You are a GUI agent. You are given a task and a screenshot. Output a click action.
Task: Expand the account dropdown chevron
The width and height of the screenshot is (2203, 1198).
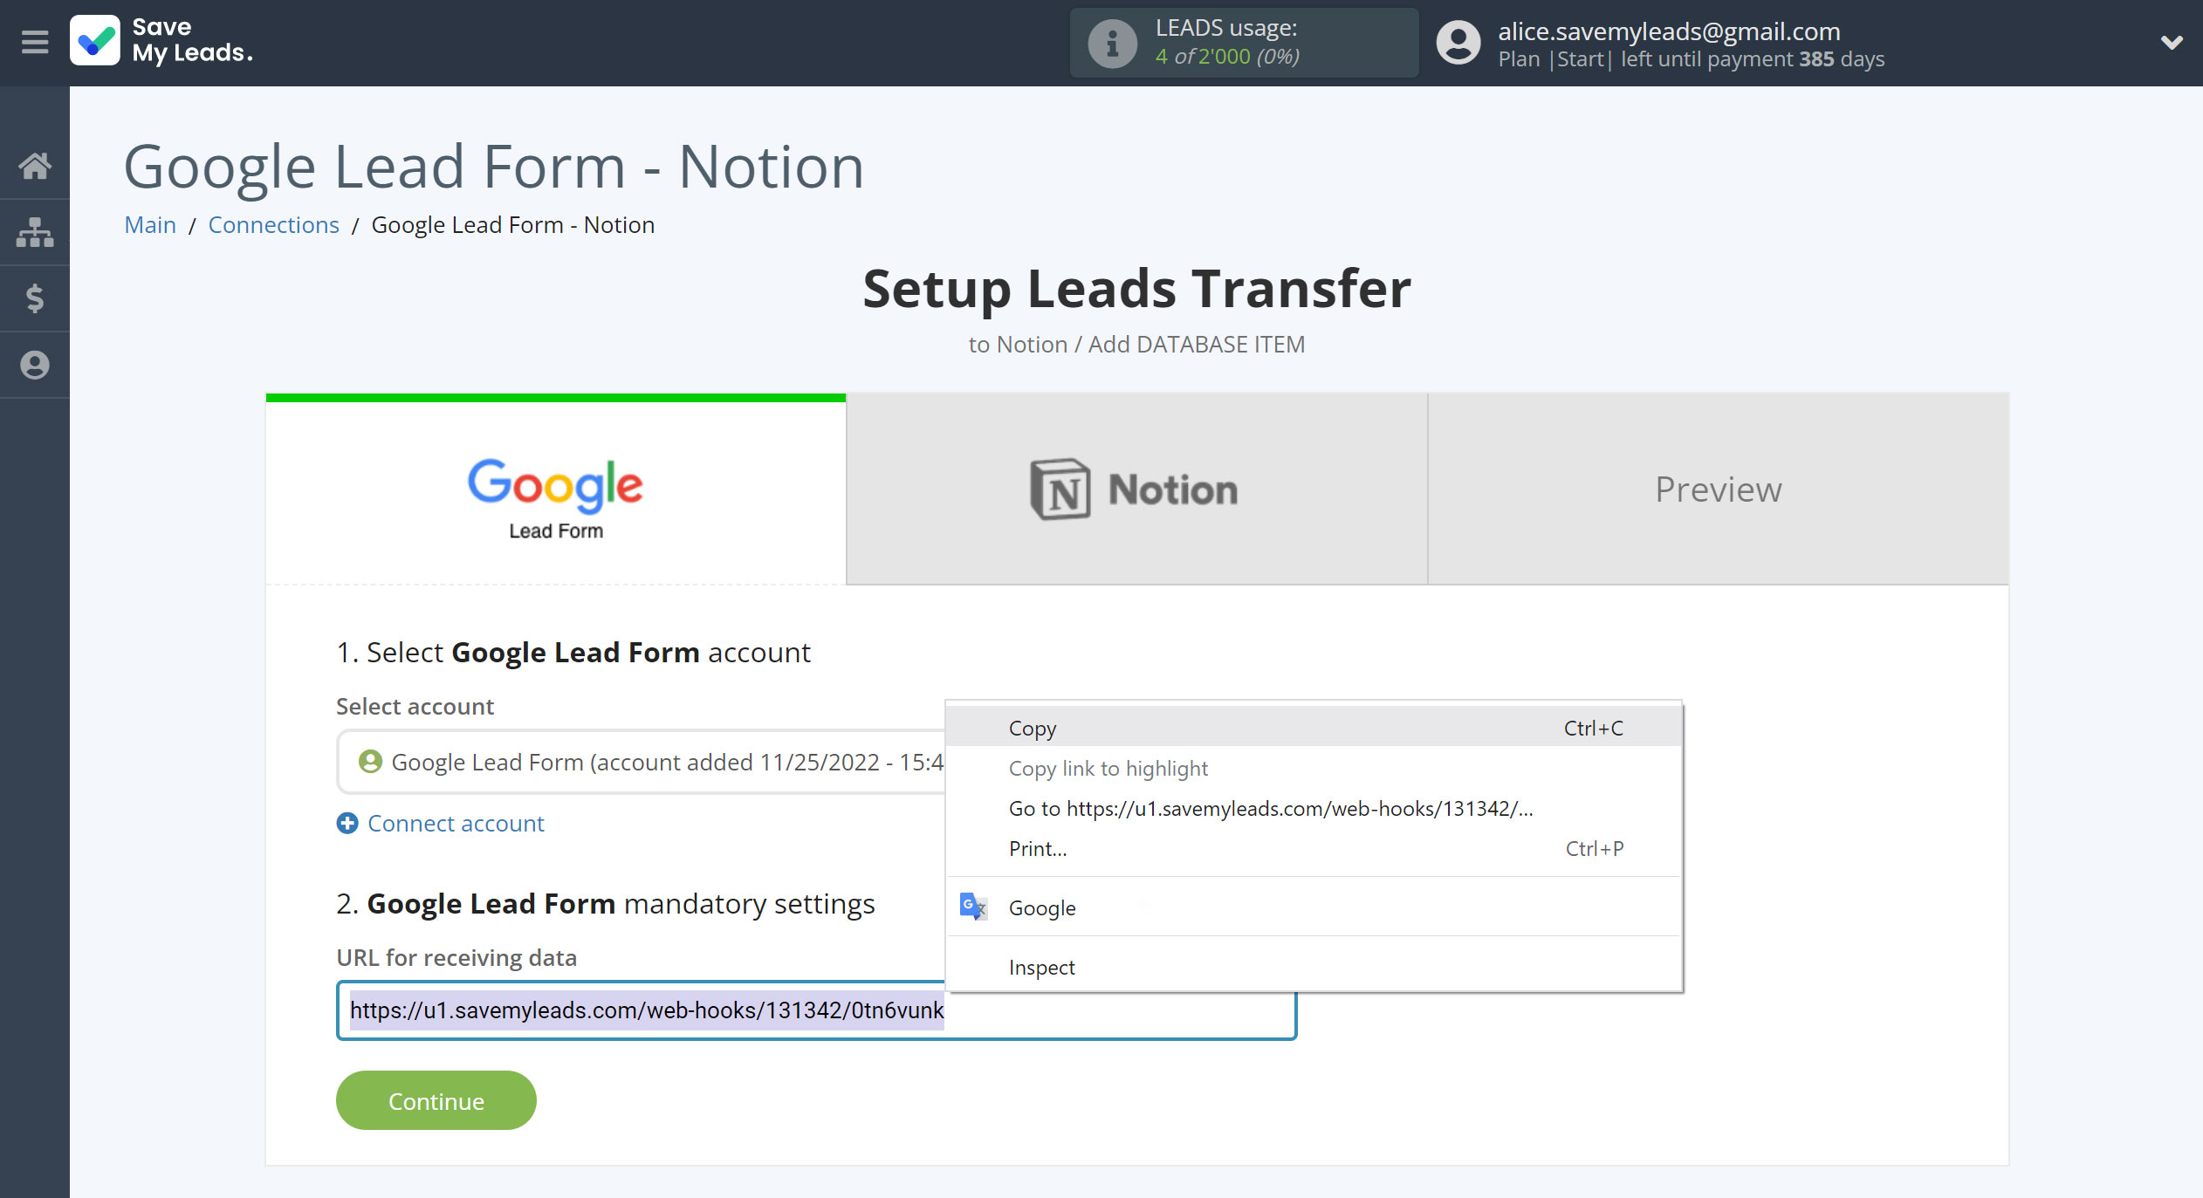pos(2172,42)
